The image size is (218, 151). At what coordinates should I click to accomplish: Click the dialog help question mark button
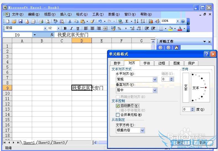coord(207,54)
